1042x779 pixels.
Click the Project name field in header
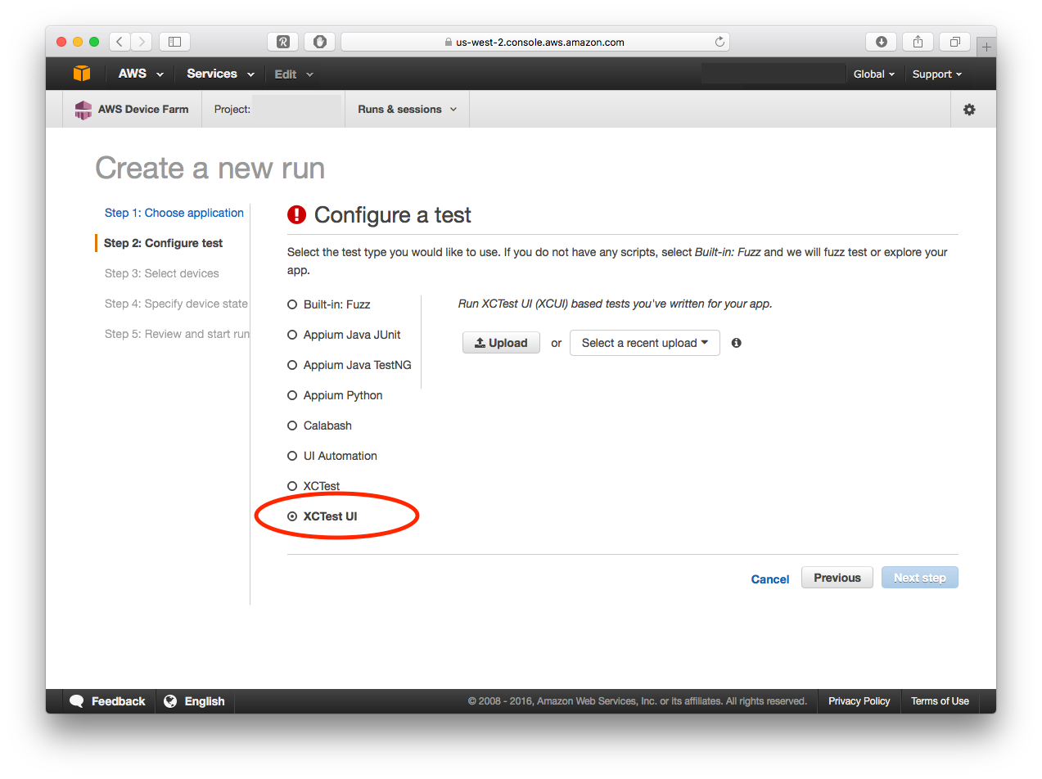(297, 110)
